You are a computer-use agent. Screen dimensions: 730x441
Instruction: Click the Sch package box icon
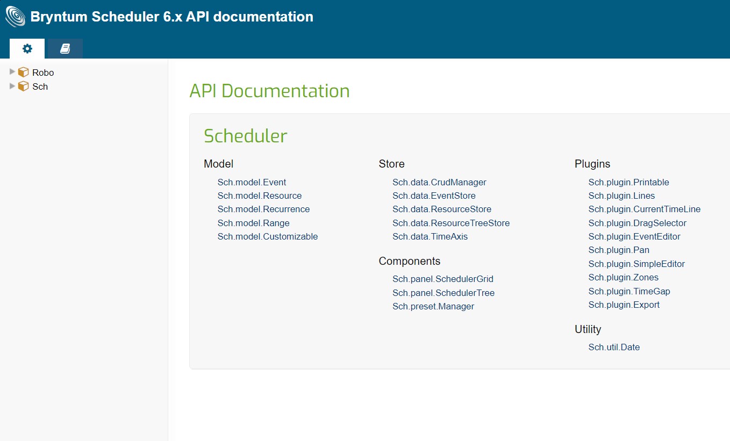coord(23,86)
